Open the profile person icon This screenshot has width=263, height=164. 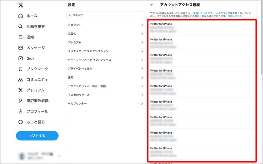[x=21, y=111]
